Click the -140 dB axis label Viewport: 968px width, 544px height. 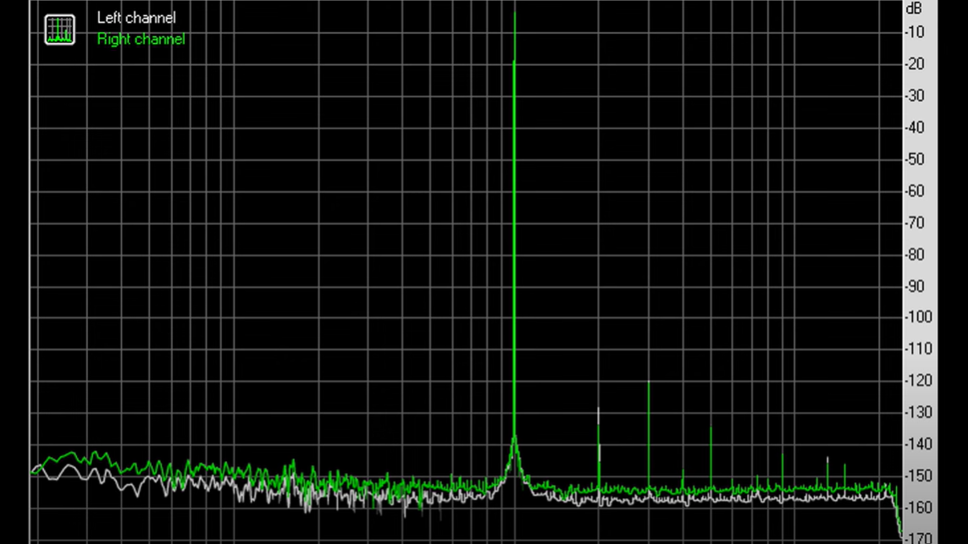point(918,444)
